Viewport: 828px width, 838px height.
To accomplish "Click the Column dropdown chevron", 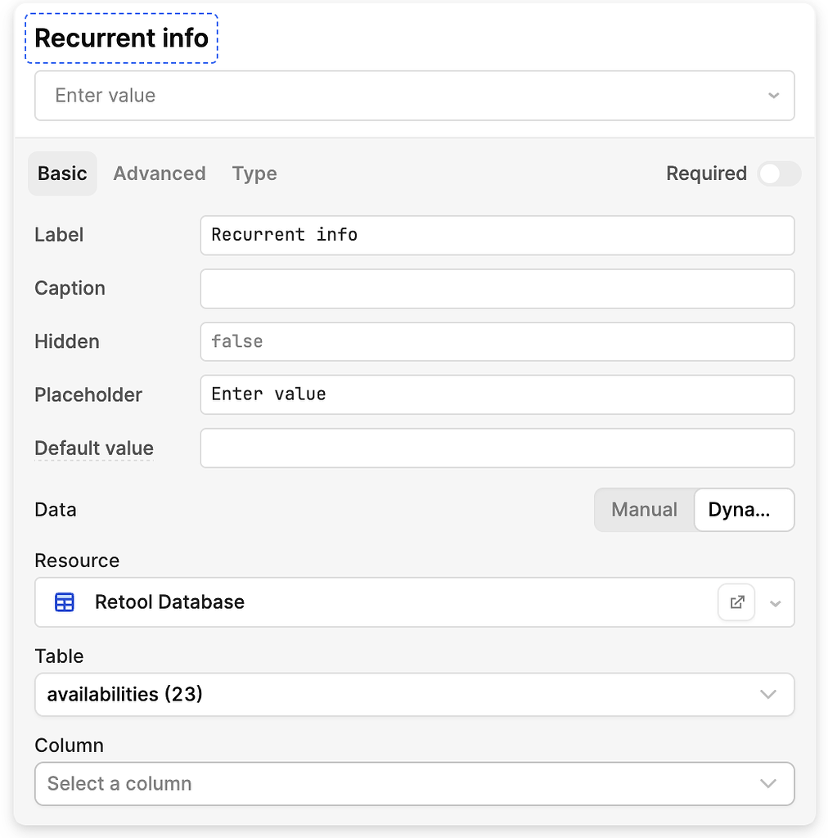I will click(767, 783).
